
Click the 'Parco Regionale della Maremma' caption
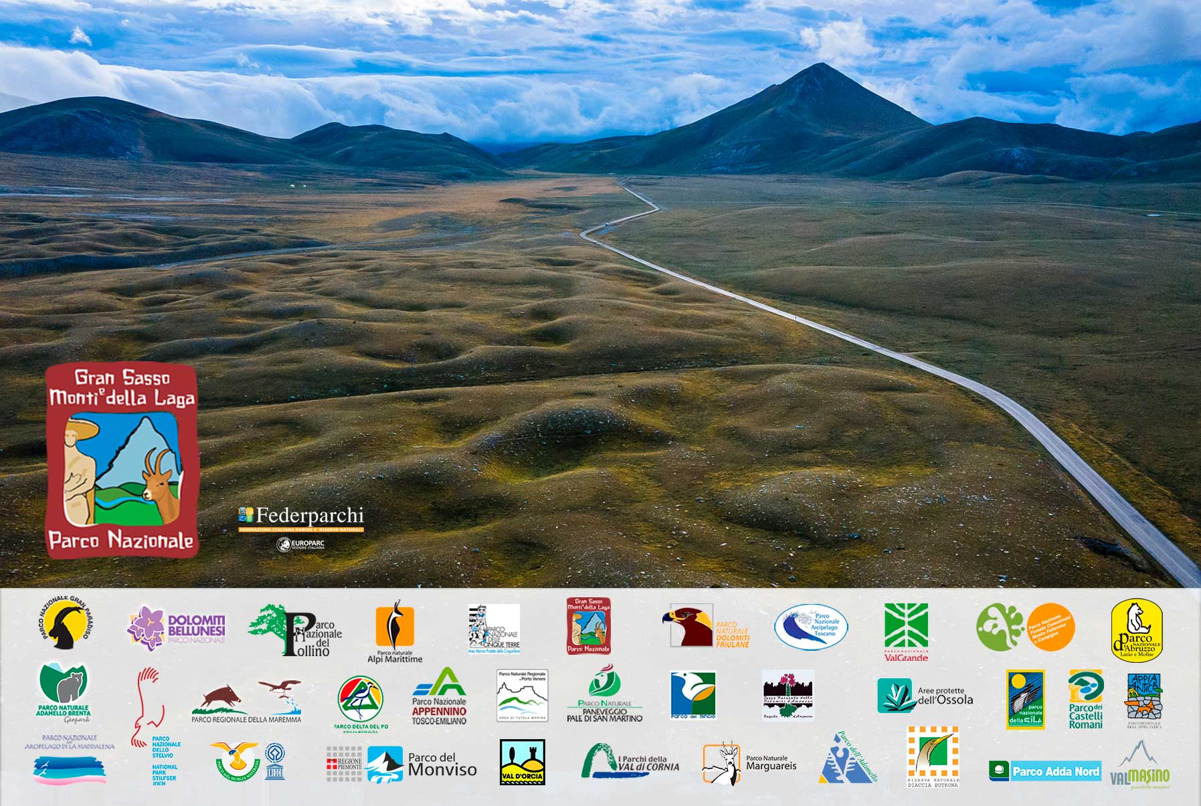(x=246, y=720)
